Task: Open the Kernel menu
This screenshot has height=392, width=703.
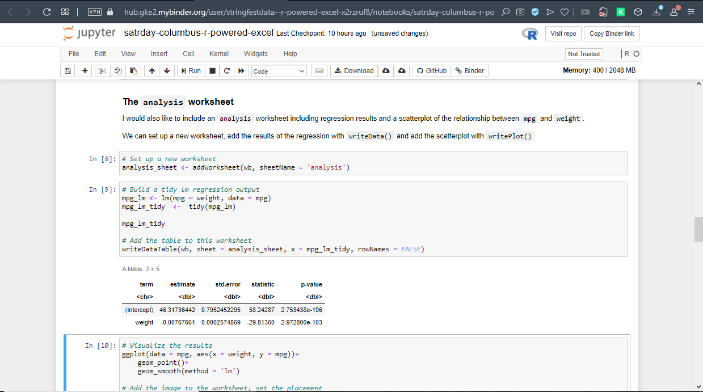Action: click(218, 54)
